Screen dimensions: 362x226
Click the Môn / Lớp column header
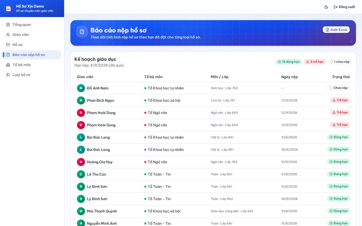(219, 77)
